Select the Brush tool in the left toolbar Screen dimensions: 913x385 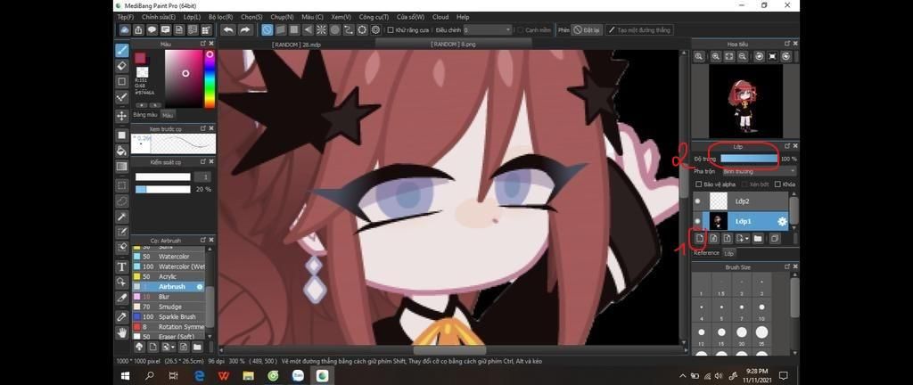pos(121,50)
